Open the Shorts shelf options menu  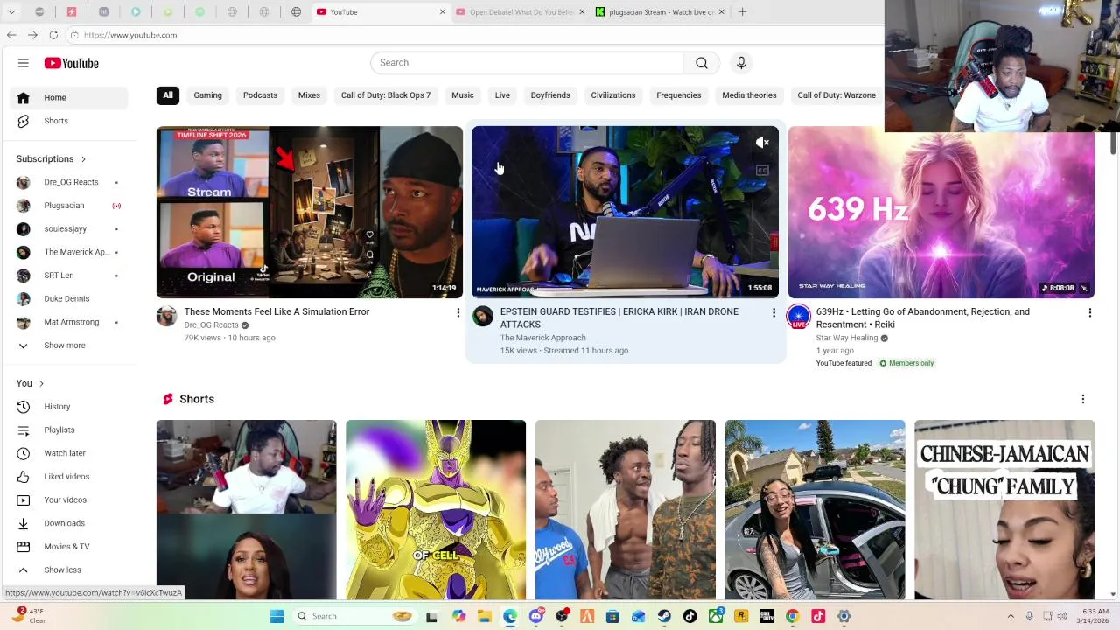coord(1083,399)
